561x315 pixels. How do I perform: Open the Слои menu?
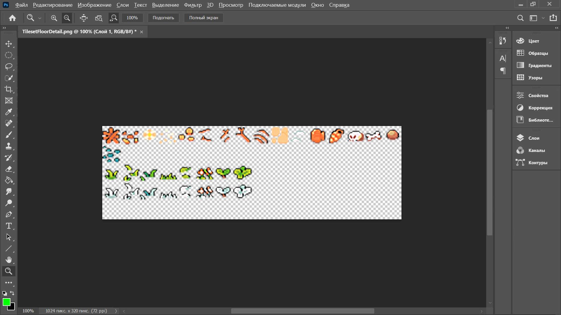[x=122, y=5]
